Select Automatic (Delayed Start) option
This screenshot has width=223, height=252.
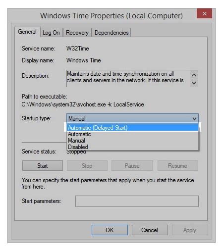click(132, 128)
